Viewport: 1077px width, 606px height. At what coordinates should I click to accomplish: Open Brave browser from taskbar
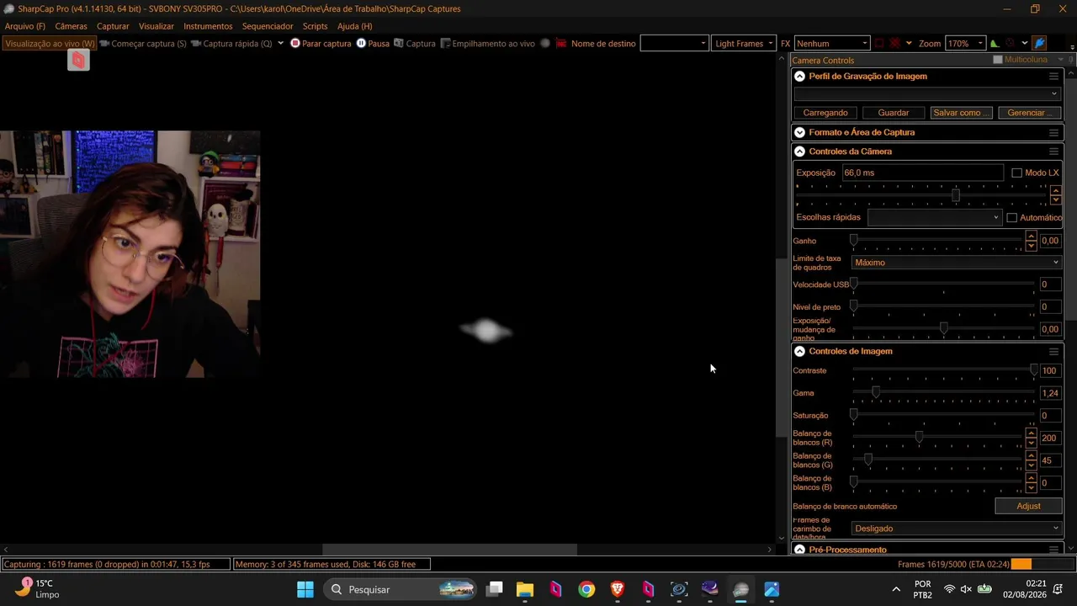618,589
